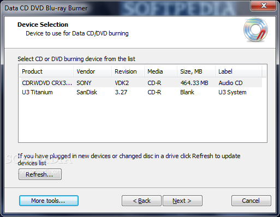
Task: Click the 3.27 revision value
Action: (121, 92)
